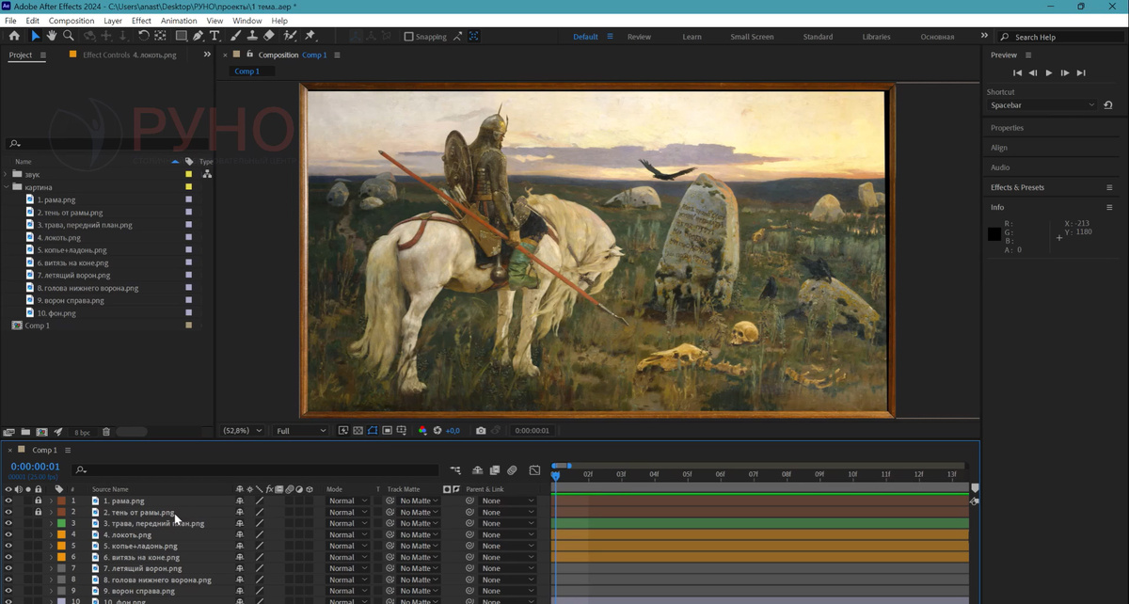Unlock layer 1 рама.png lock toggle
Screen dimensions: 1129x604
pos(39,501)
